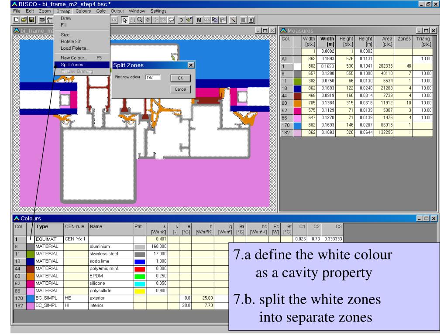The height and width of the screenshot is (335, 447).
Task: Click the M measures toolbar icon
Action: click(x=199, y=20)
